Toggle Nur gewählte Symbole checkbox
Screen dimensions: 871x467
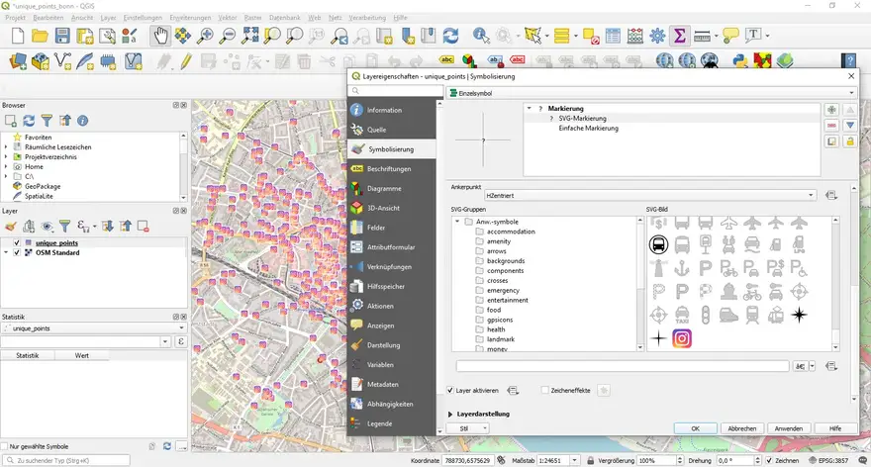pos(5,446)
